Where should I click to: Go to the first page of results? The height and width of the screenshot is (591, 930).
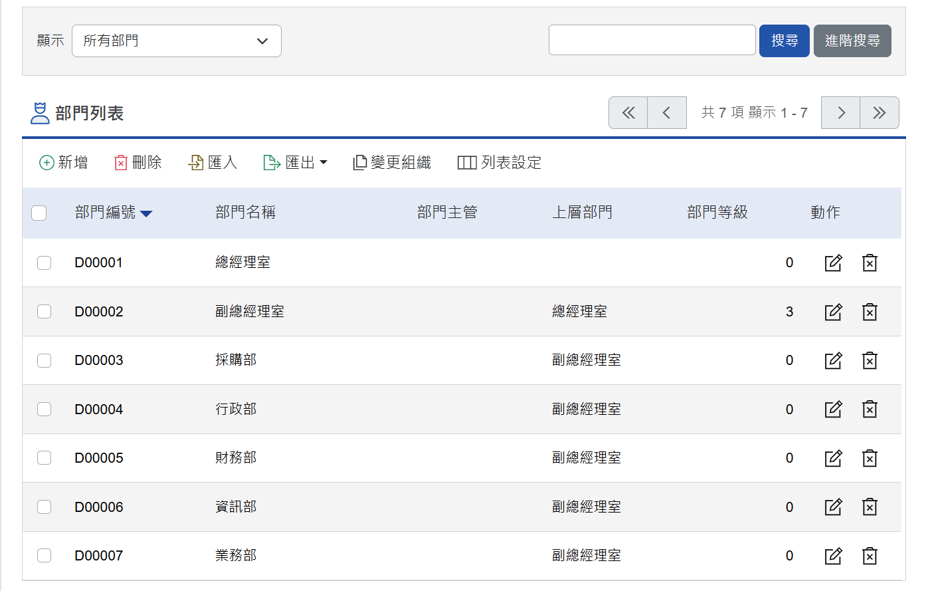tap(628, 112)
